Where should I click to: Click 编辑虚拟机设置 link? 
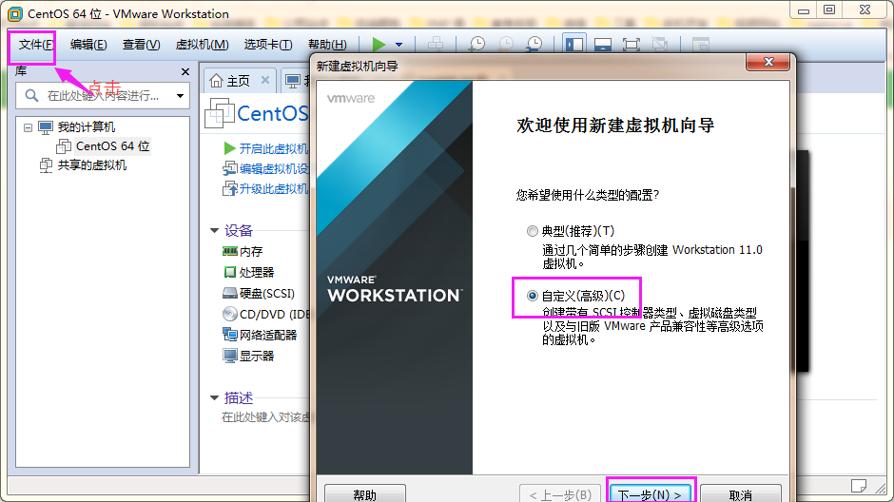273,168
